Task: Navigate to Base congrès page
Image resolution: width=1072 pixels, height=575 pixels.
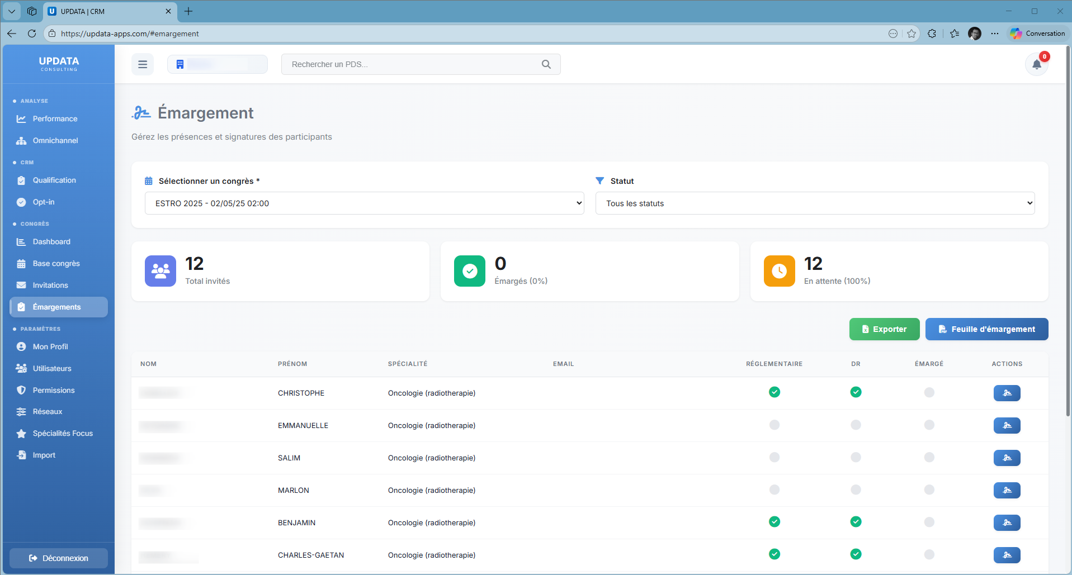Action: click(56, 263)
